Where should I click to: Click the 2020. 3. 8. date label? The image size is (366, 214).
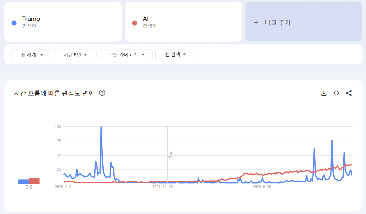pyautogui.click(x=63, y=187)
